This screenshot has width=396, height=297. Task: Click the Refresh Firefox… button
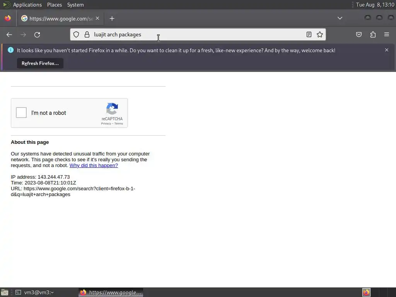(40, 63)
